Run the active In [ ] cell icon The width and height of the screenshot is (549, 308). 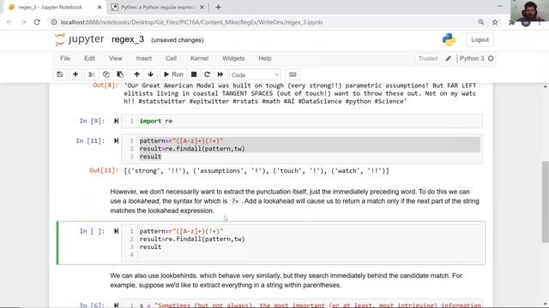pos(116,231)
